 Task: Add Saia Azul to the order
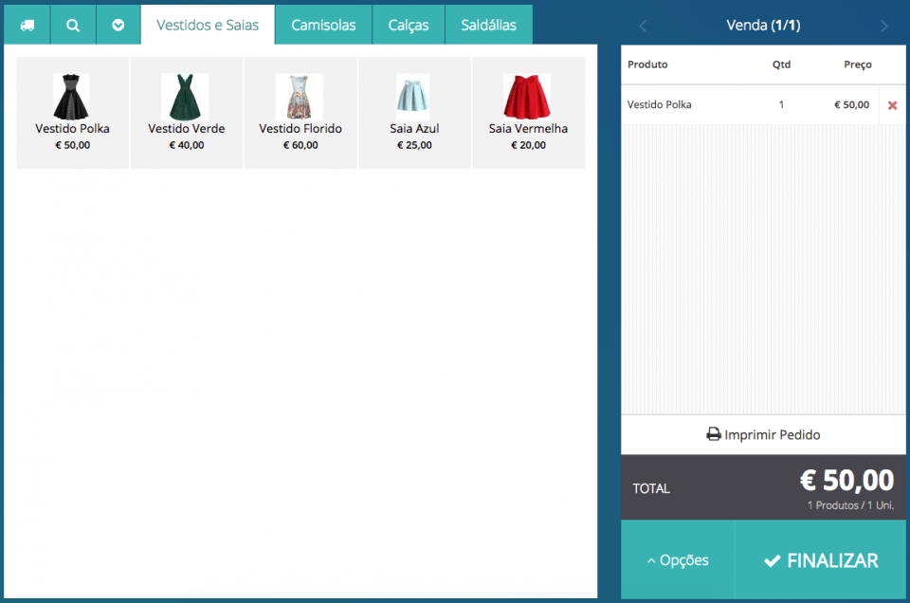414,113
